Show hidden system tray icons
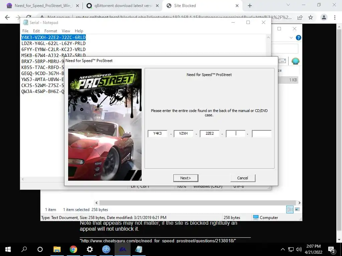This screenshot has height=256, width=342. (x=283, y=249)
